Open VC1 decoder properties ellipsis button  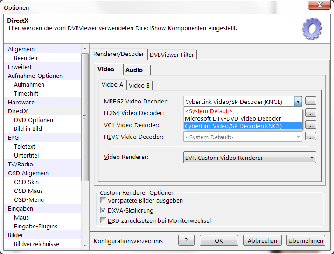pyautogui.click(x=310, y=124)
